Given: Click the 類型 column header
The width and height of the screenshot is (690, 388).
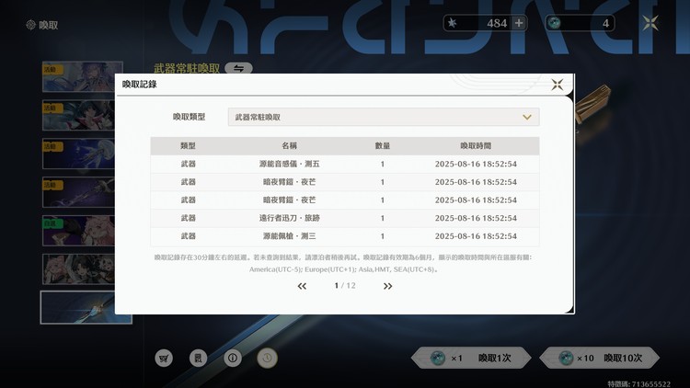Looking at the screenshot, I should 188,145.
